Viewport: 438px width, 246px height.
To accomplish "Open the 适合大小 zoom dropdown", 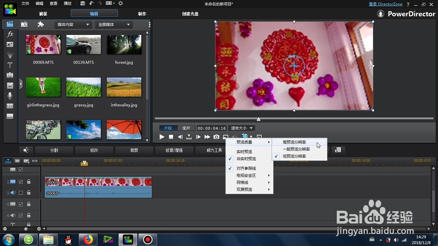I will pos(242,128).
